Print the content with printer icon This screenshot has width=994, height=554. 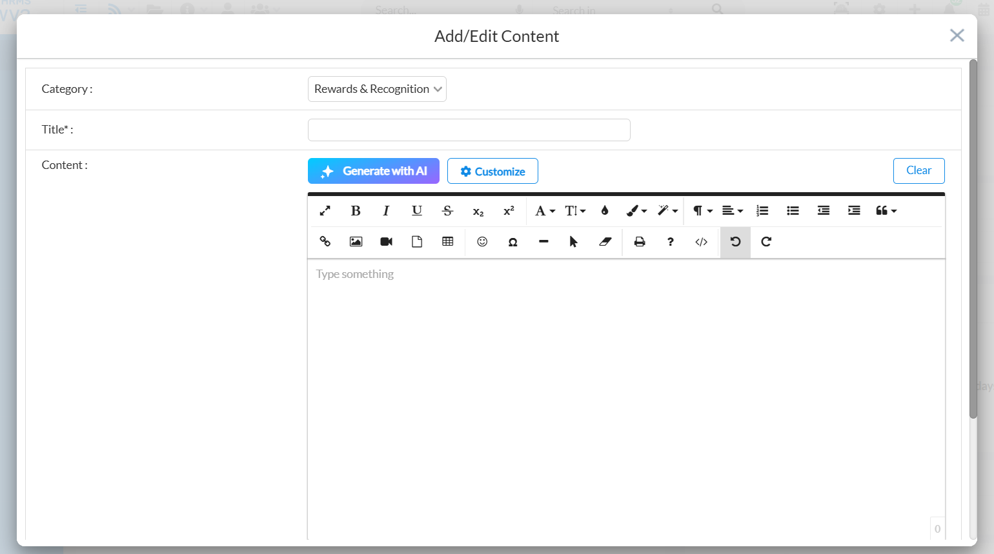pos(640,242)
